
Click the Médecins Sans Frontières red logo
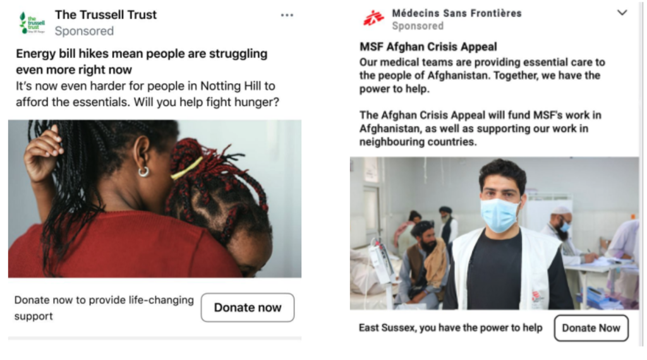click(x=374, y=18)
